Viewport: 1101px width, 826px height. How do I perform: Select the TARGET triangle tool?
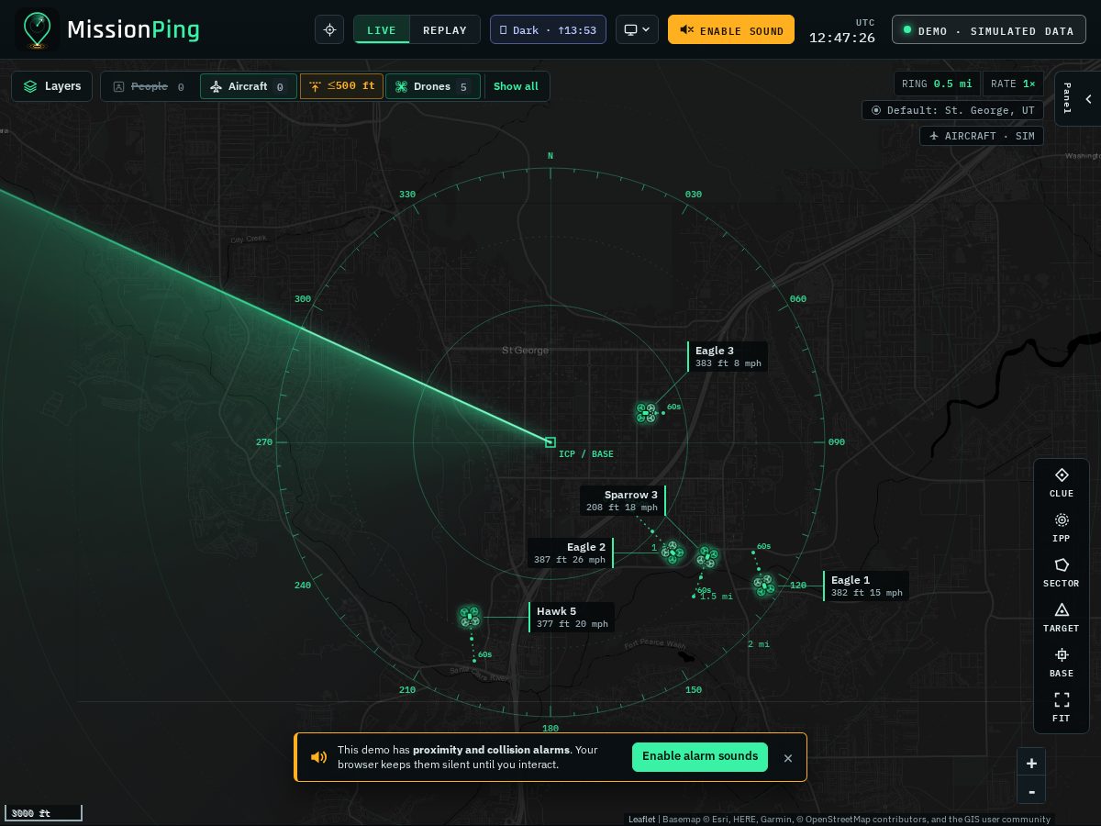1062,617
